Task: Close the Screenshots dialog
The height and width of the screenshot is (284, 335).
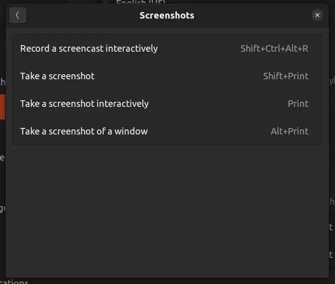Action: pyautogui.click(x=317, y=15)
